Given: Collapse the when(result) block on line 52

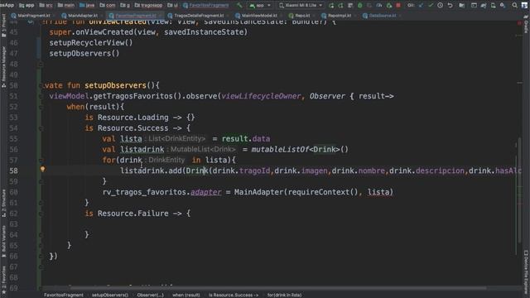Looking at the screenshot, I should [41, 107].
